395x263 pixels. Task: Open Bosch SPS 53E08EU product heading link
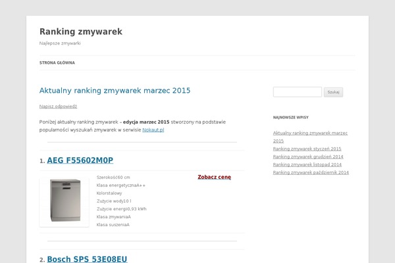pos(87,259)
